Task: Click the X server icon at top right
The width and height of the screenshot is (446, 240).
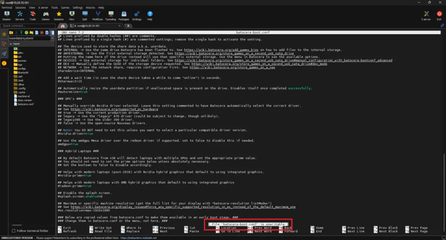Action: click(x=426, y=16)
